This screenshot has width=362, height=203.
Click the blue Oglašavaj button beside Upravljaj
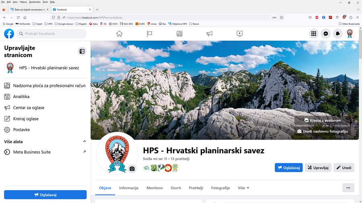pyautogui.click(x=288, y=168)
